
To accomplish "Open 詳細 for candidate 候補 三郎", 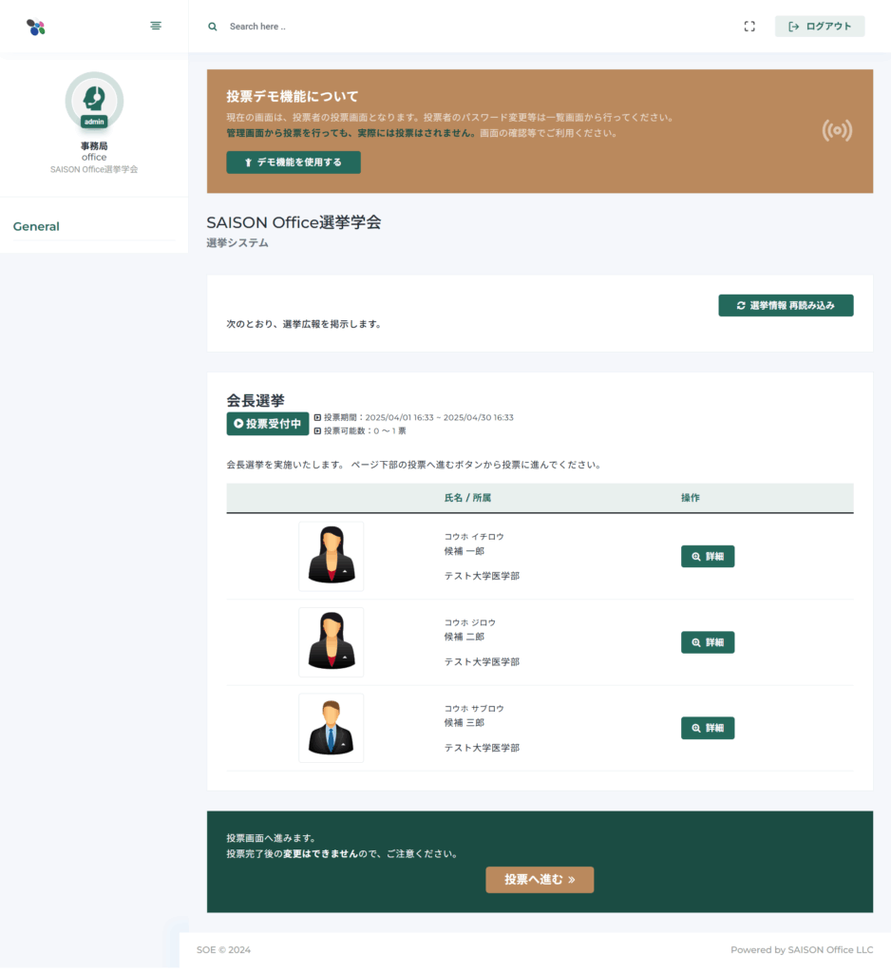I will pos(708,728).
